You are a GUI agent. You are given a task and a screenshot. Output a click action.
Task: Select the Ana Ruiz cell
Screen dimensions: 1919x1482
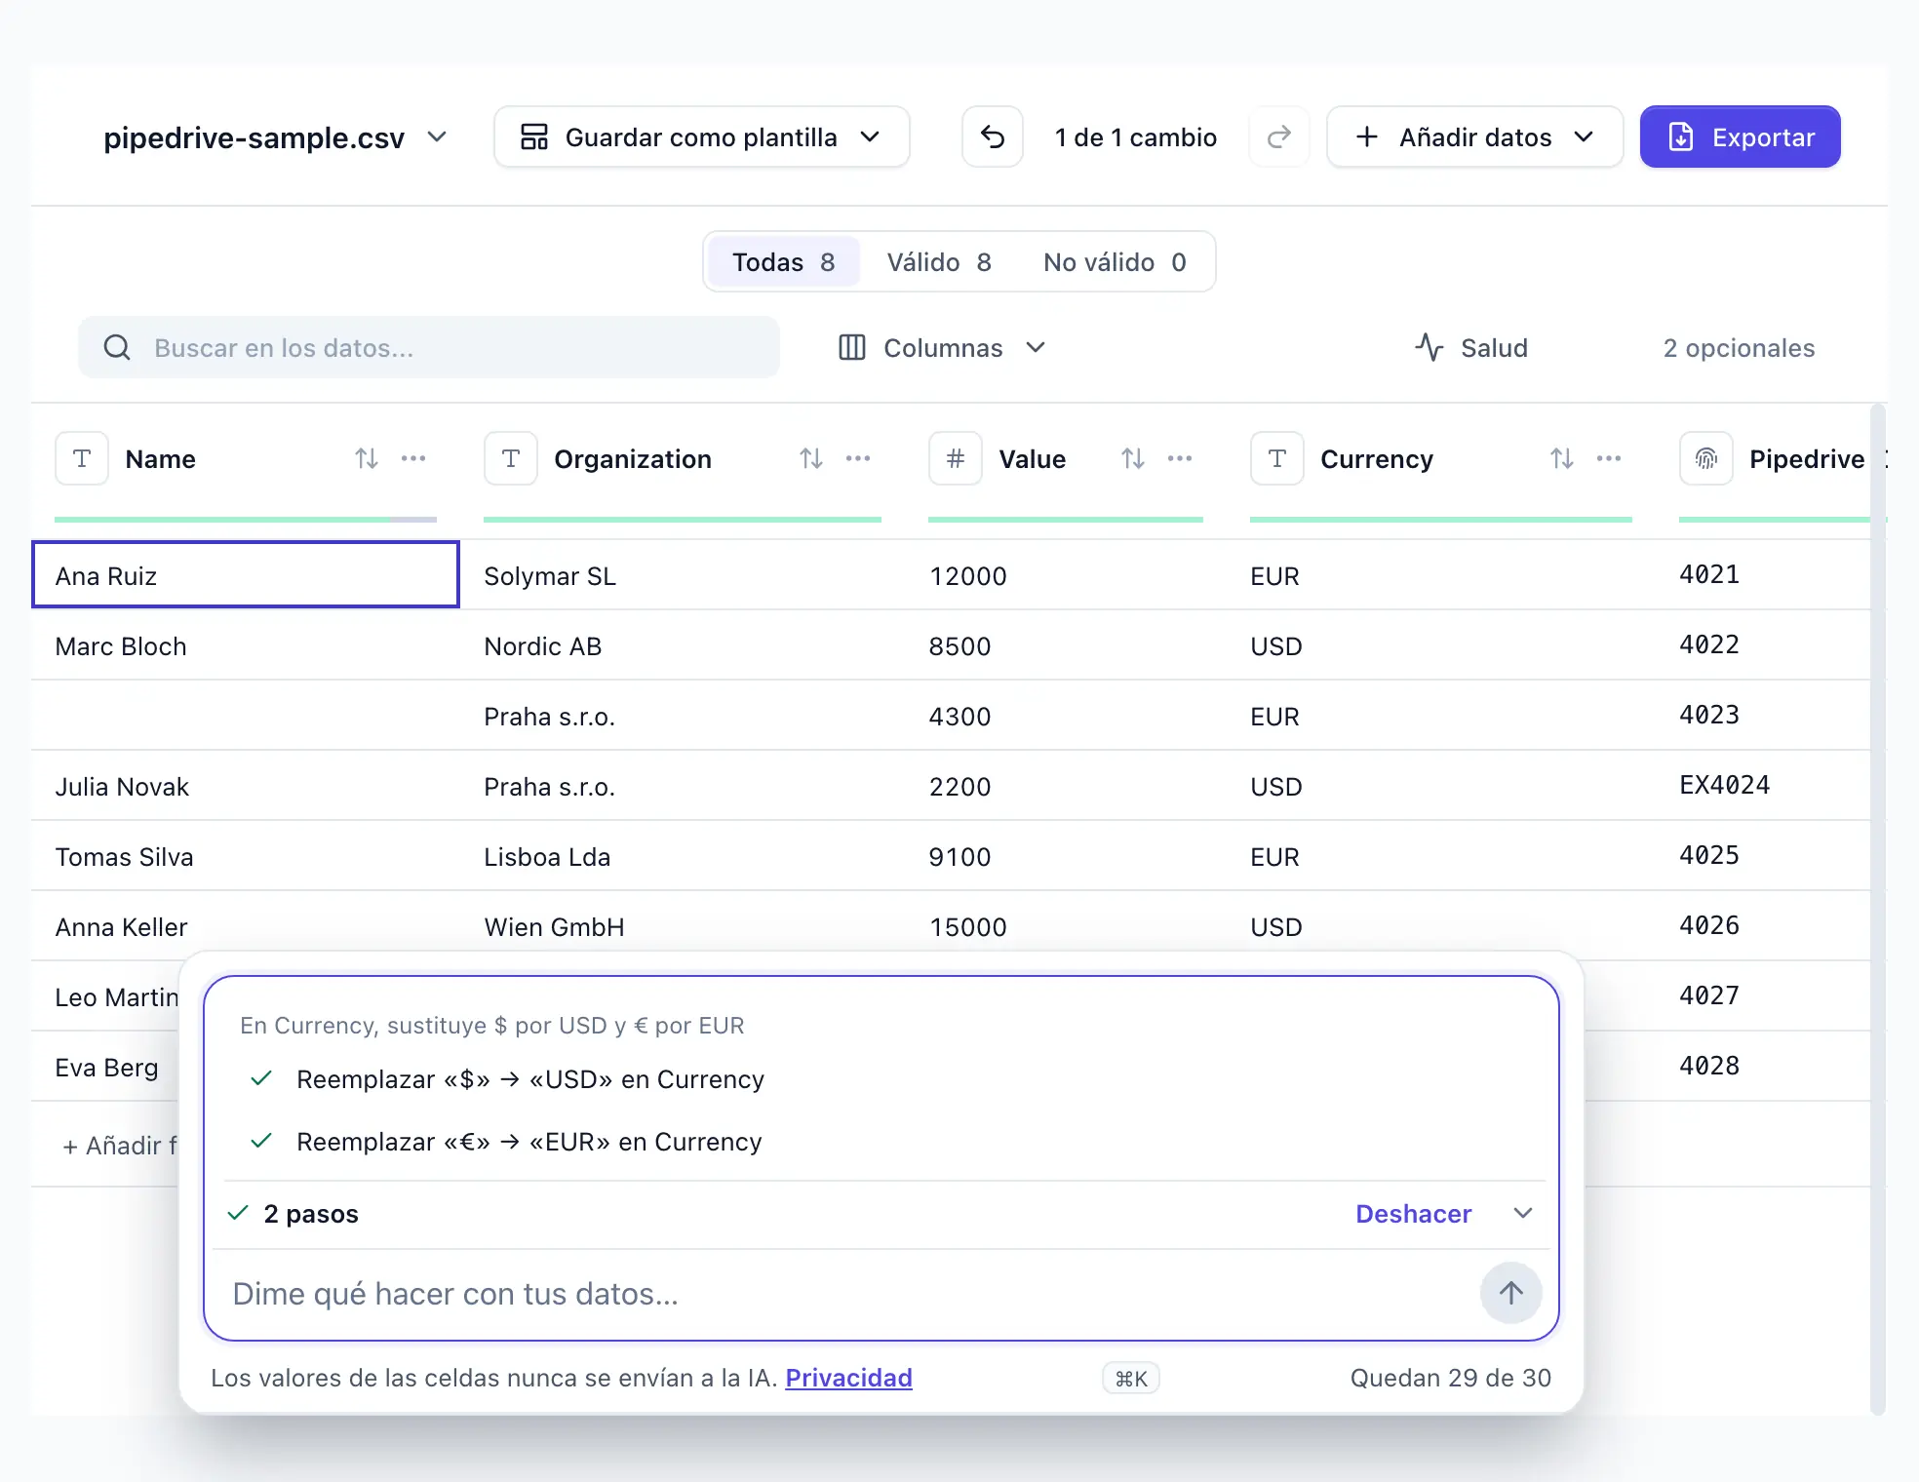click(x=246, y=575)
